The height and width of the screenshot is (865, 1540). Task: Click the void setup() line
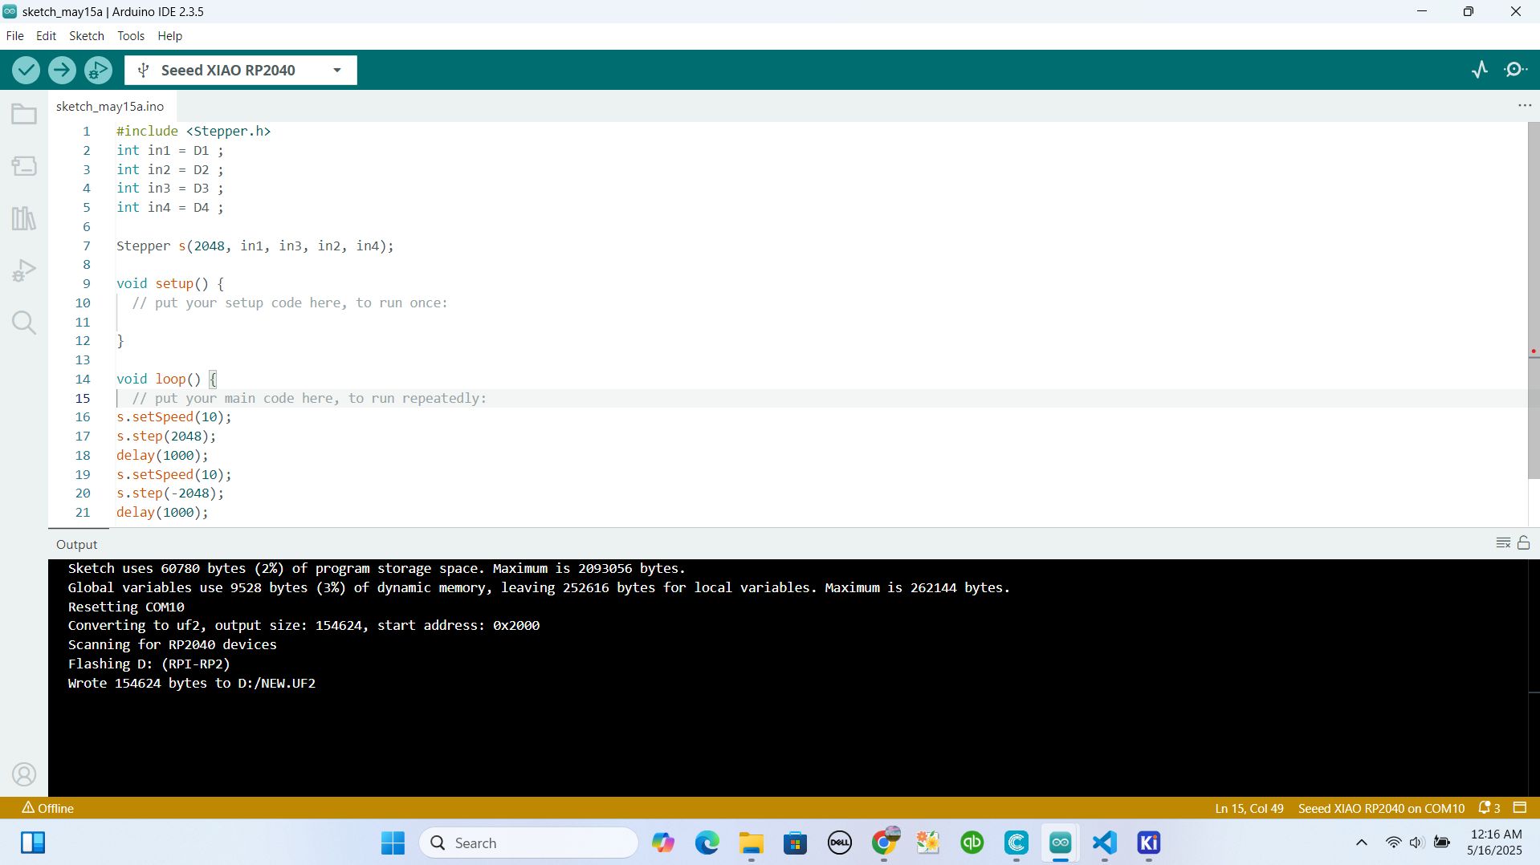tap(170, 283)
